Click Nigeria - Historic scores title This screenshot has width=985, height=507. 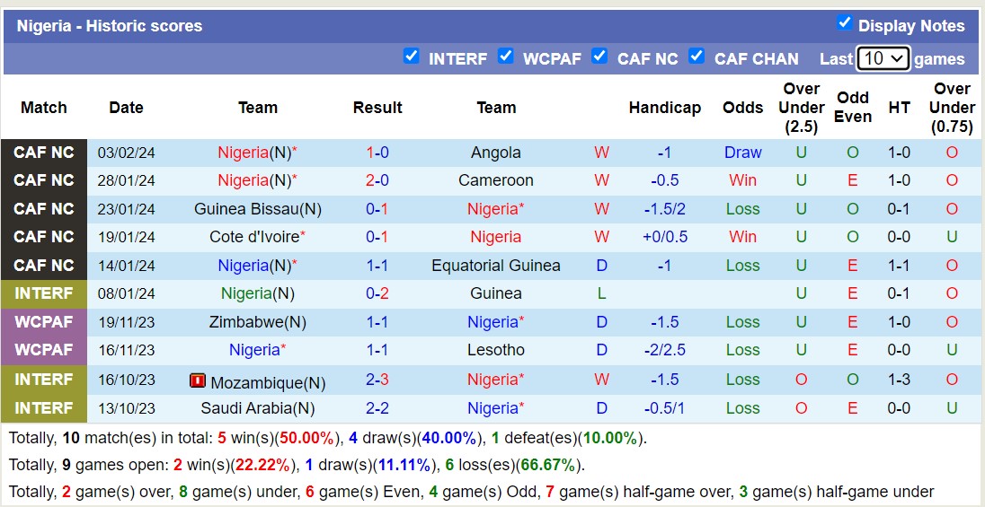[x=110, y=26]
